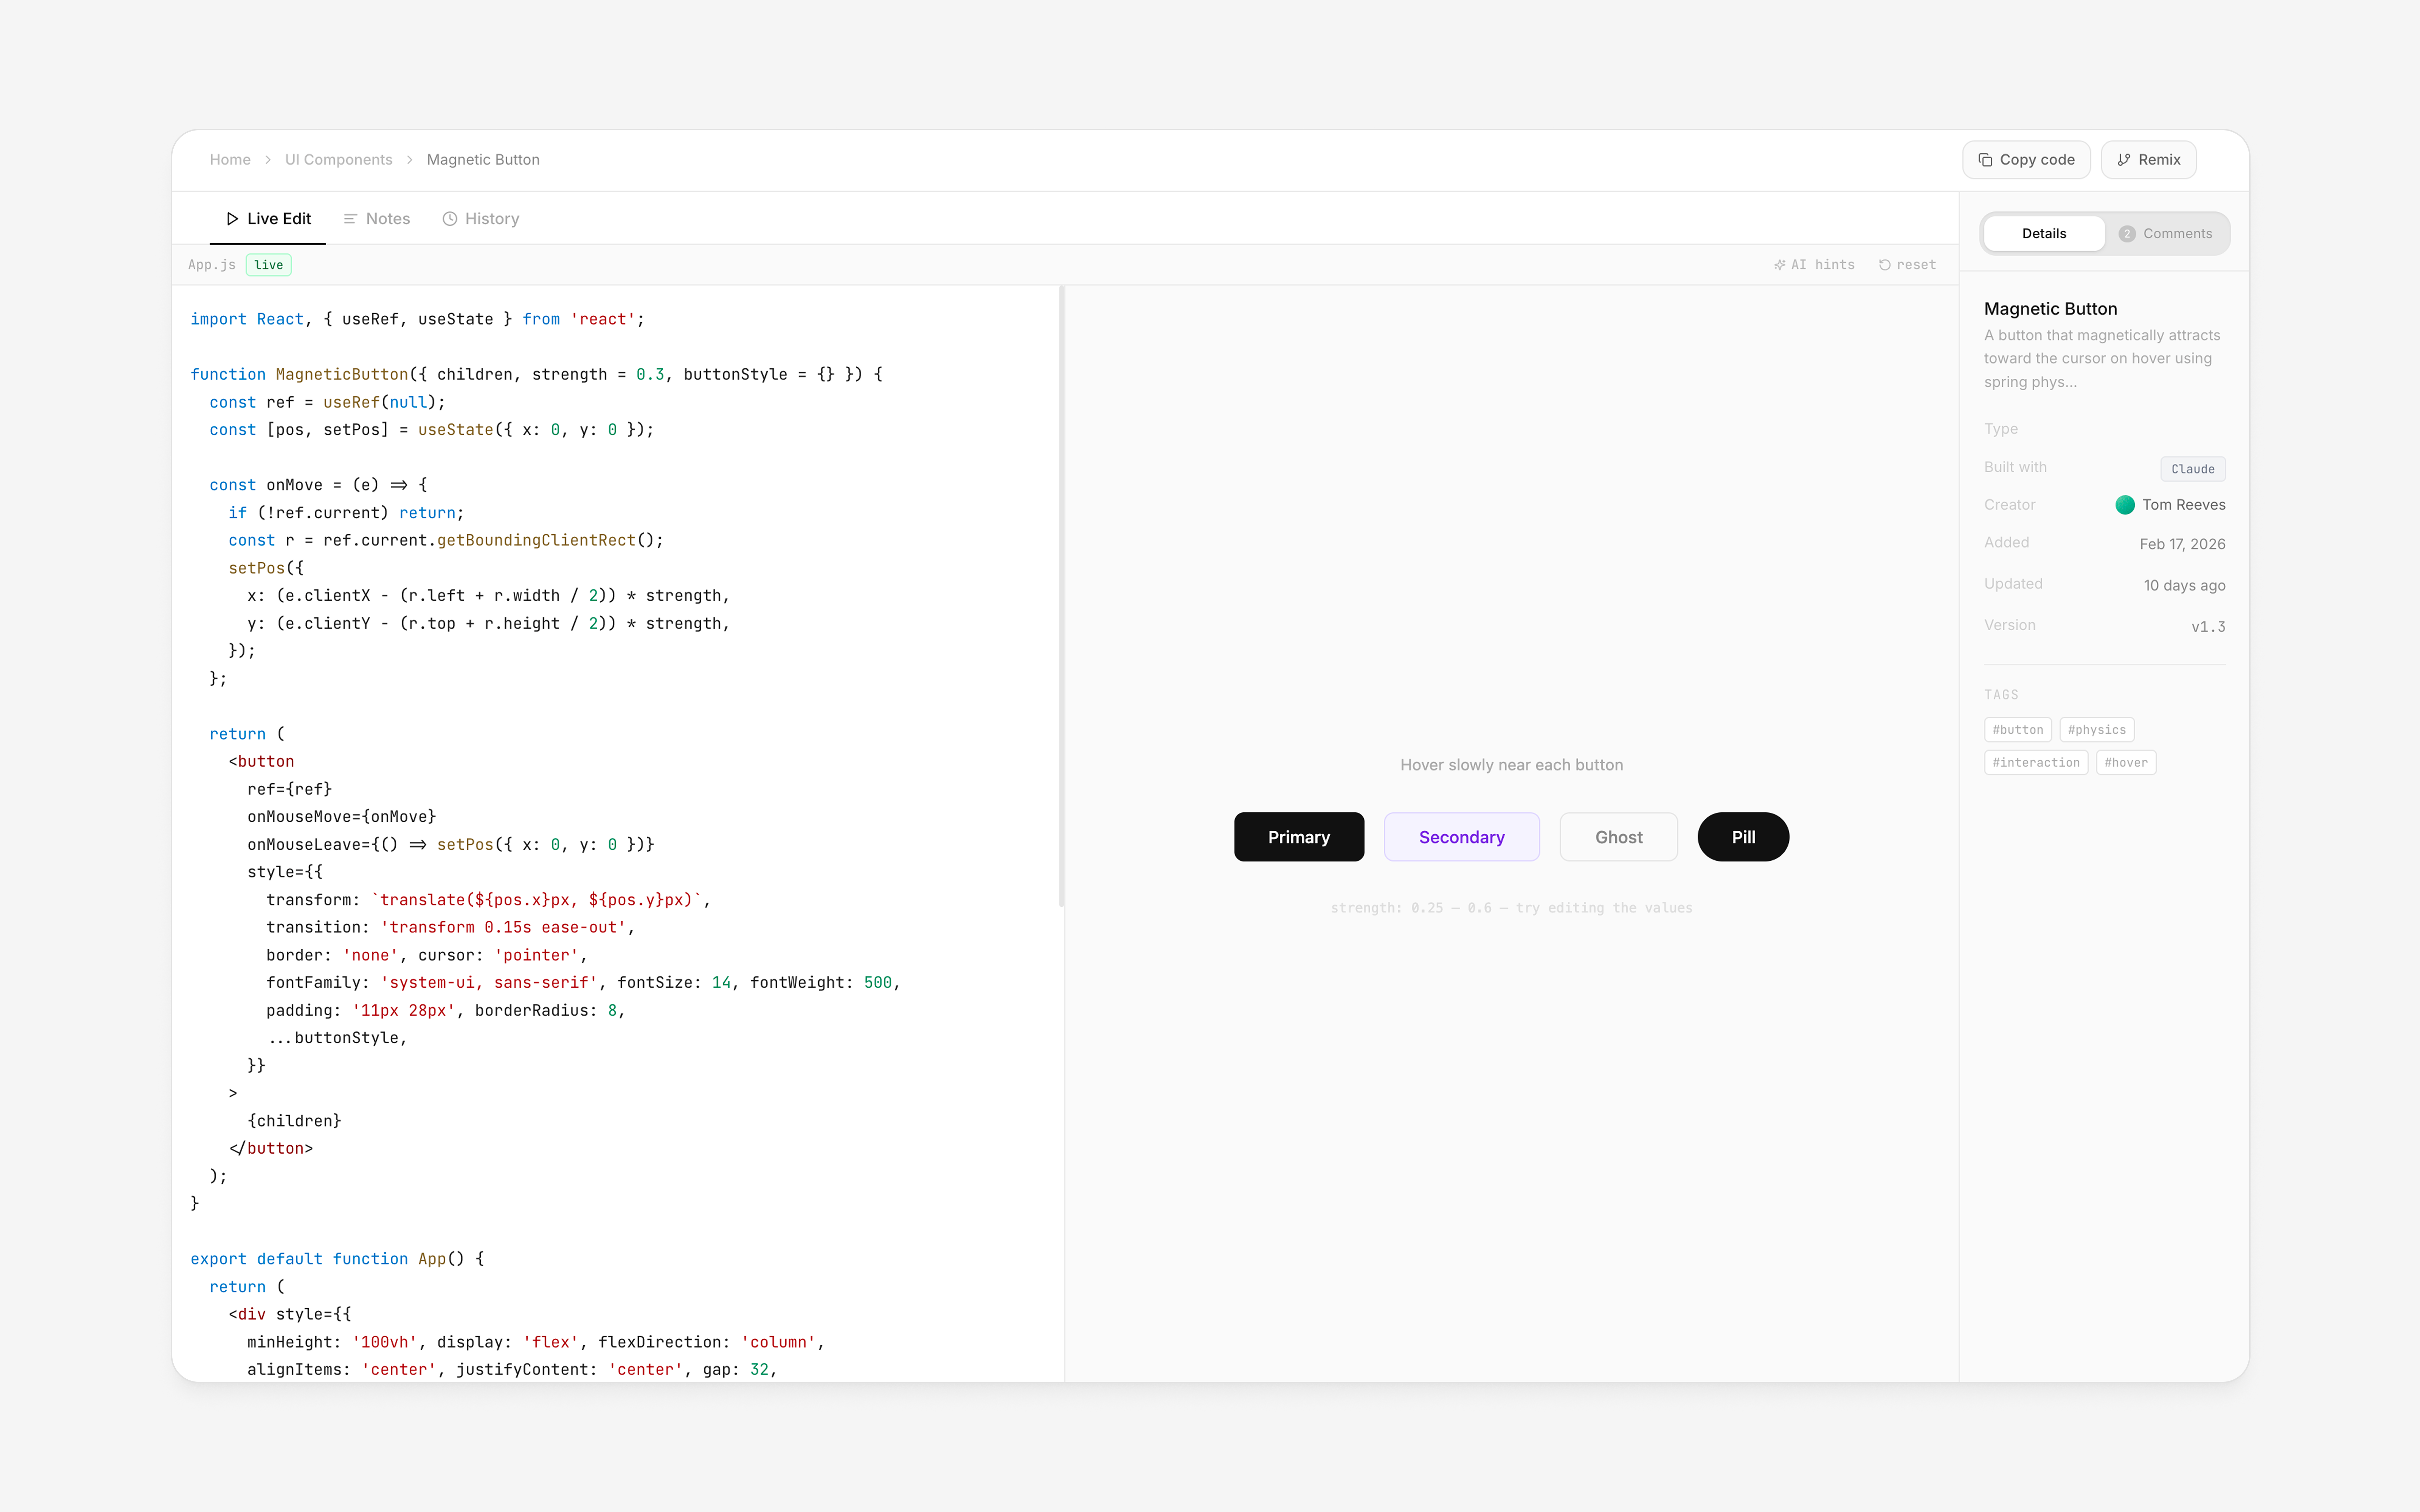
Task: Toggle AI hints
Action: (1814, 265)
